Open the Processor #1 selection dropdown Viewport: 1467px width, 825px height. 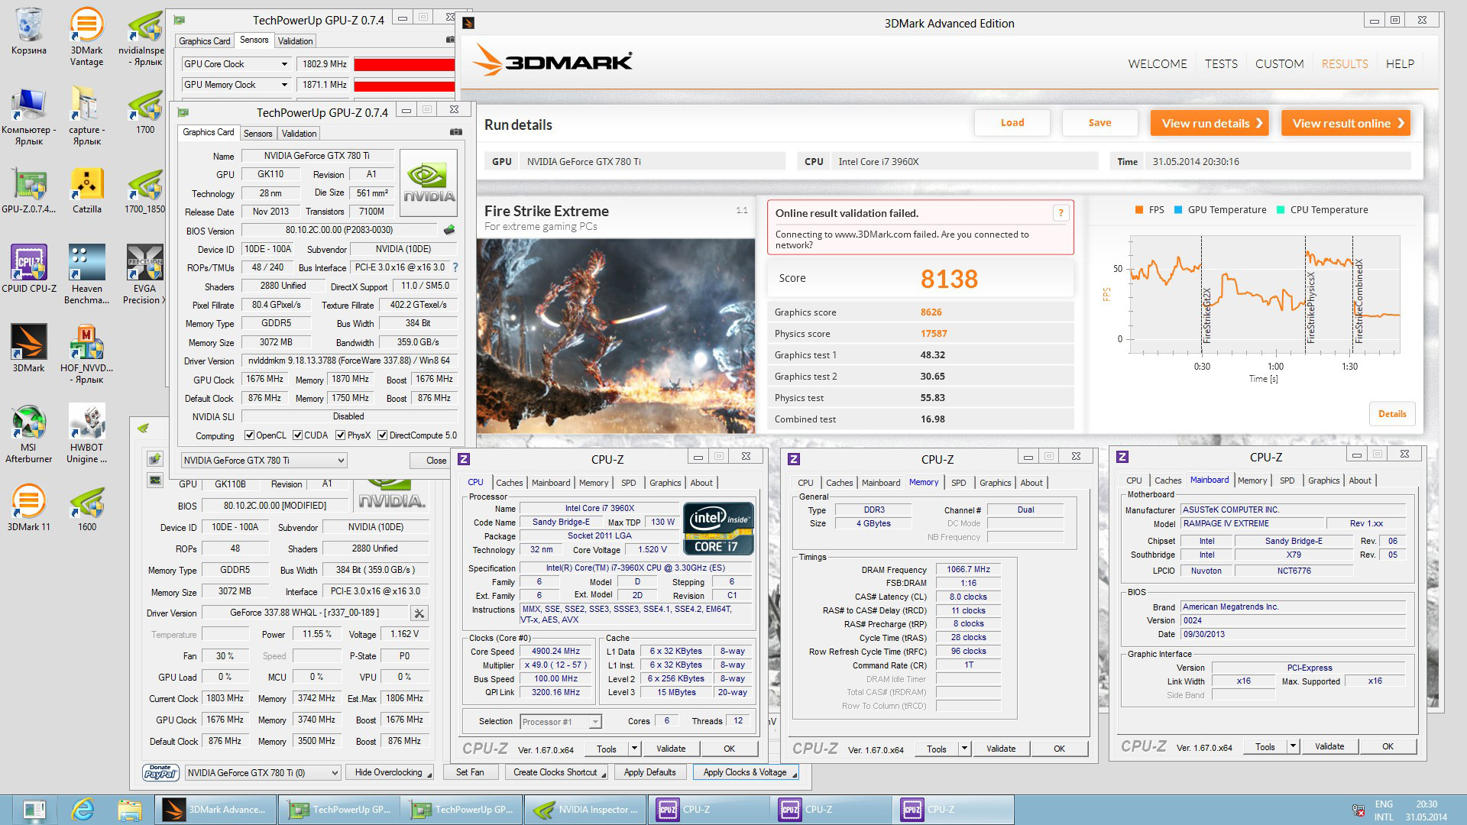594,722
